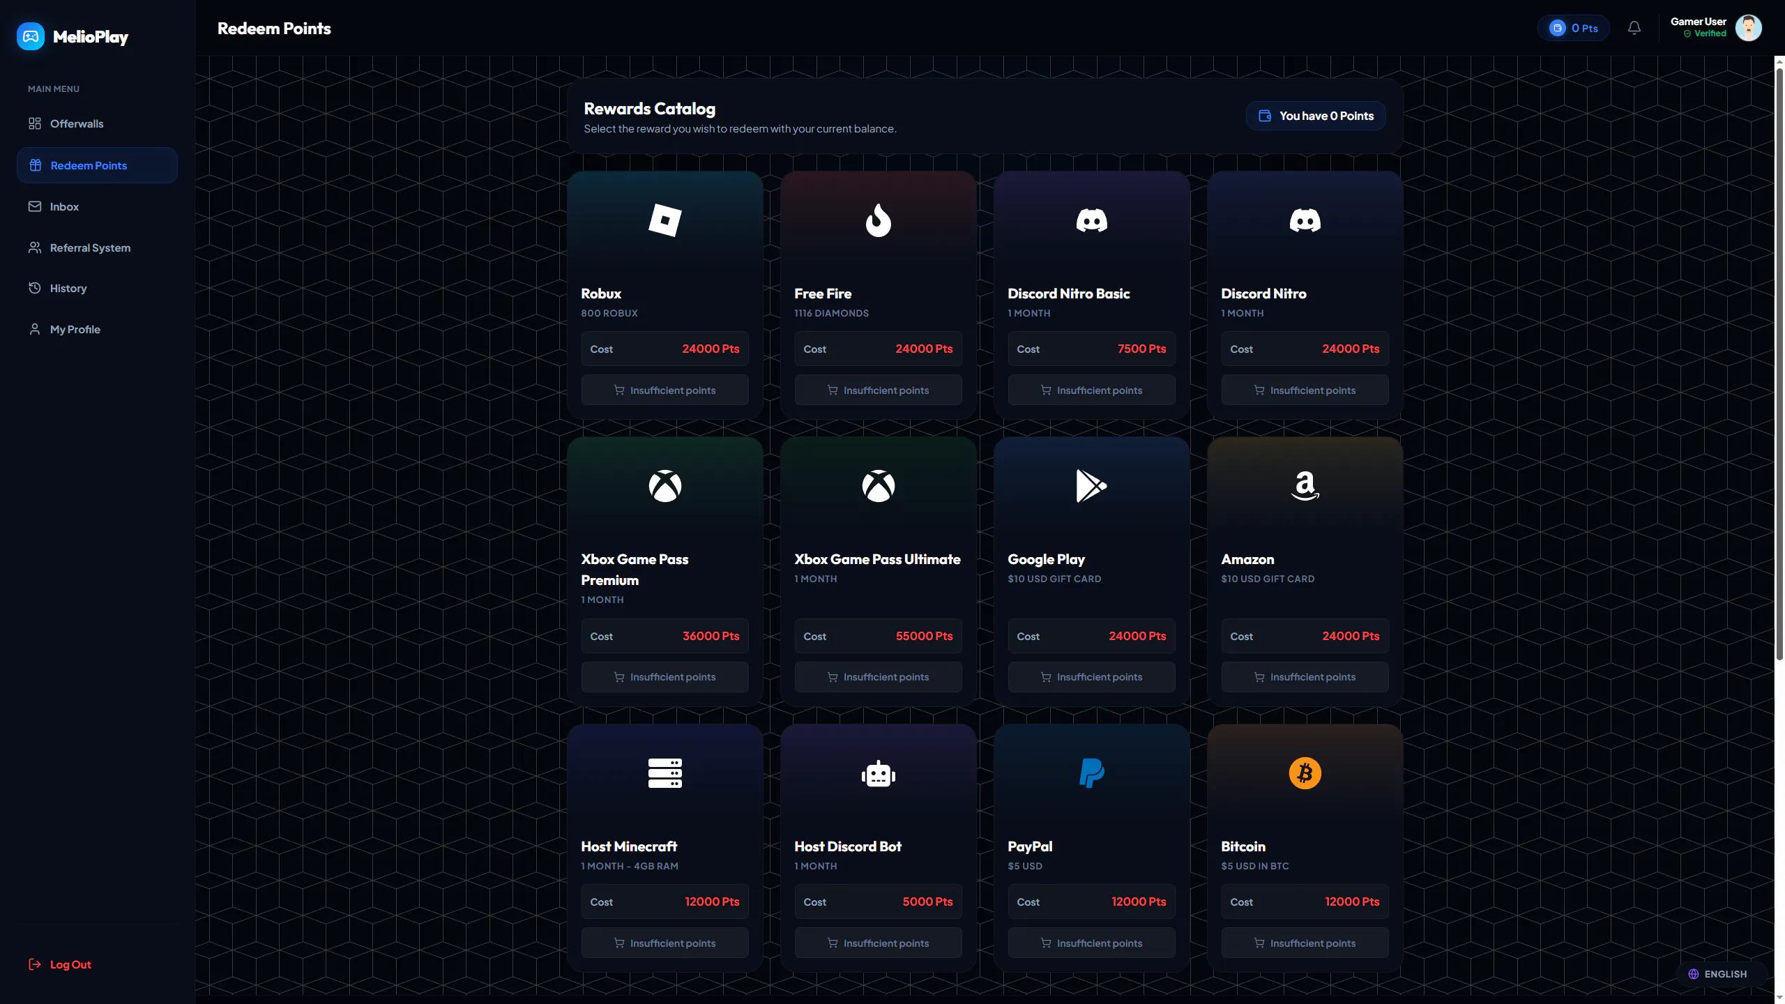Click the 7500 Pts cost value
The width and height of the screenshot is (1785, 1004).
1141,349
